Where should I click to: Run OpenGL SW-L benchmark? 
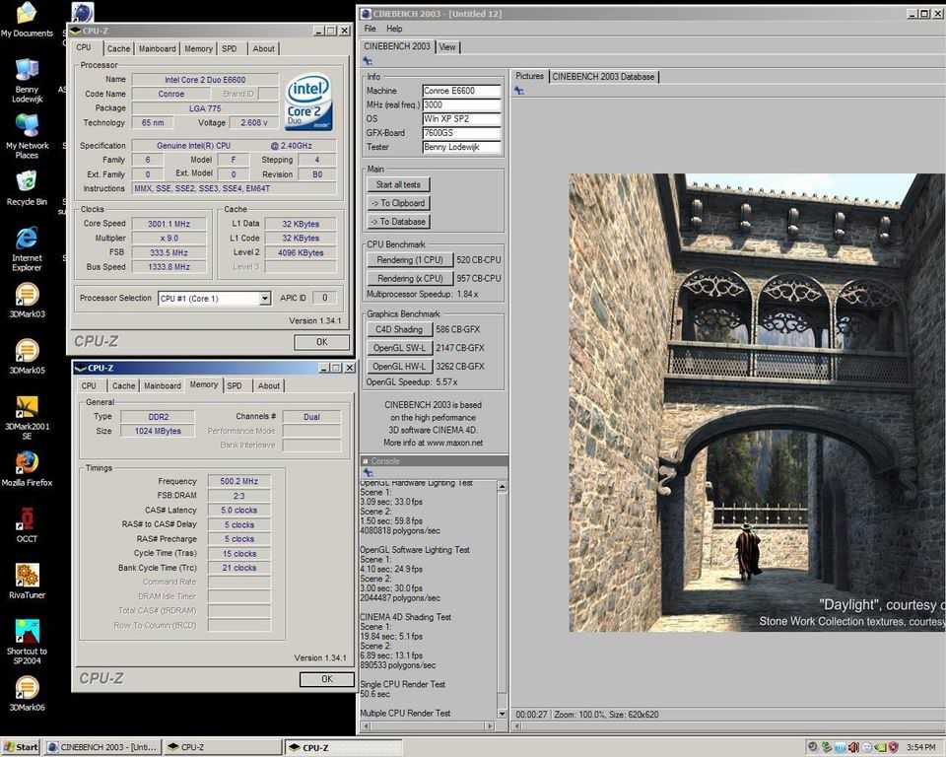point(399,348)
